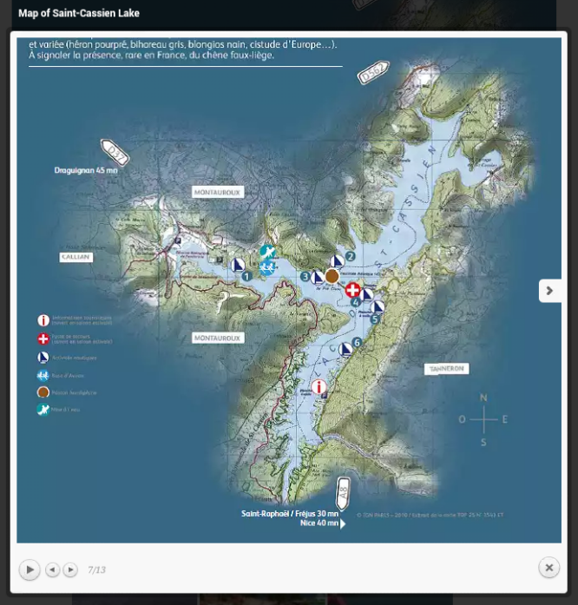
Task: Click the sailing marker numbered 6 on the map
Action: pyautogui.click(x=346, y=349)
